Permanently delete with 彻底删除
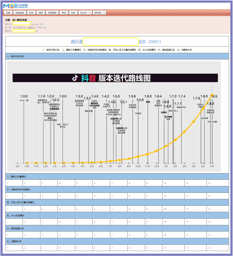233x256 pixels. (x=52, y=13)
